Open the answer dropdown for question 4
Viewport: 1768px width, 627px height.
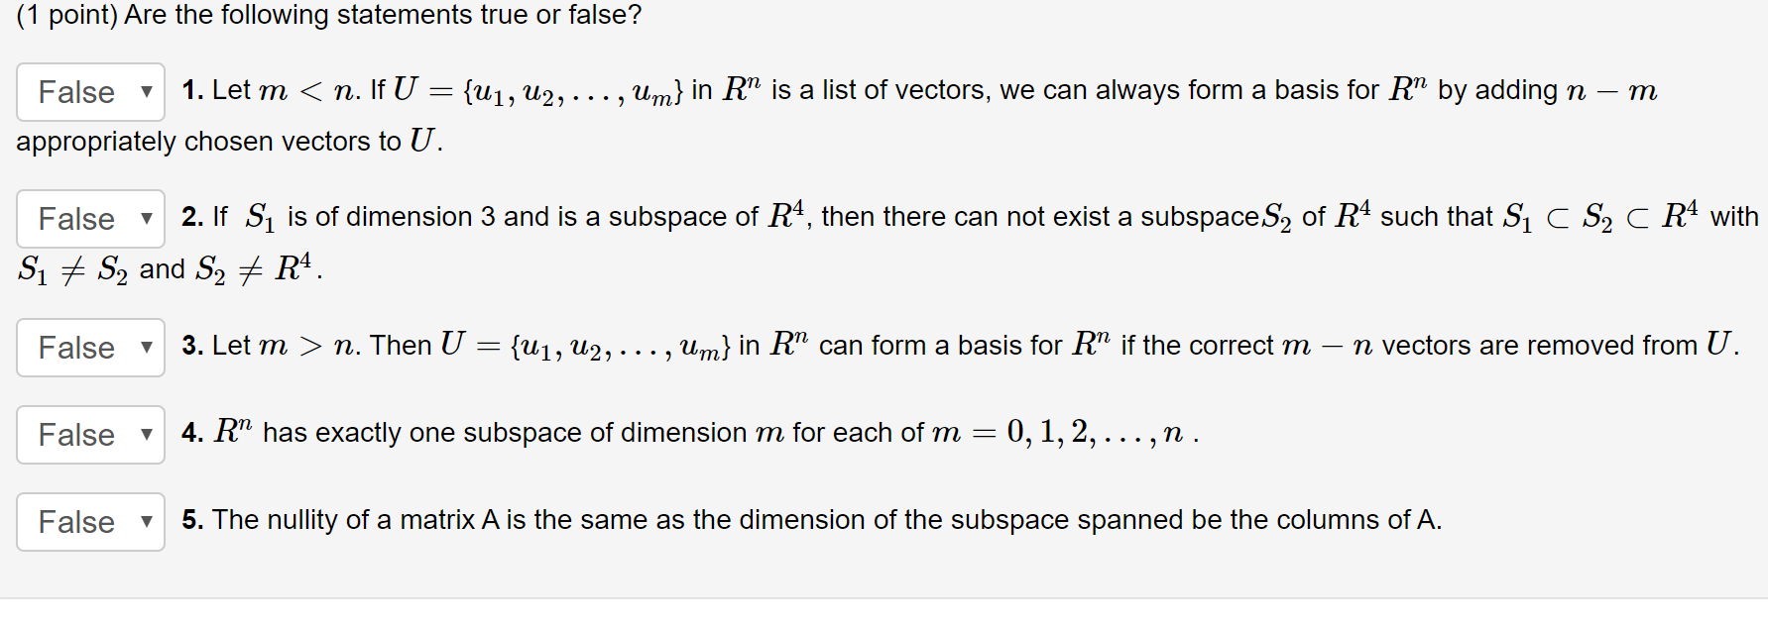coord(89,435)
